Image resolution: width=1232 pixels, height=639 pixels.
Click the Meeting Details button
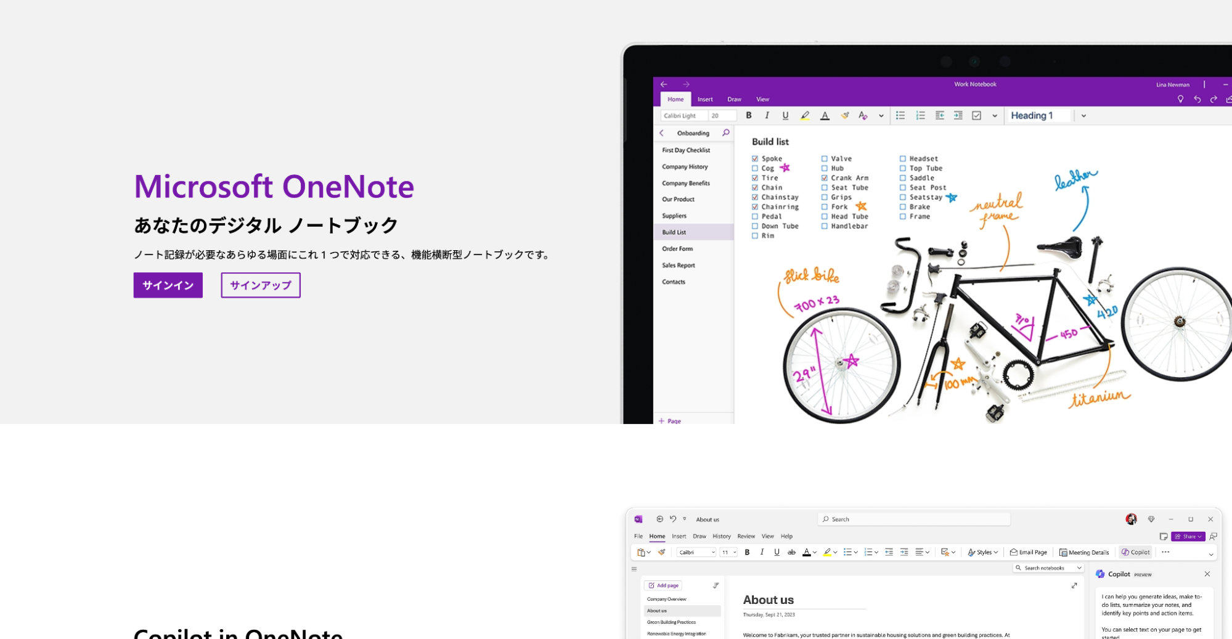1084,552
